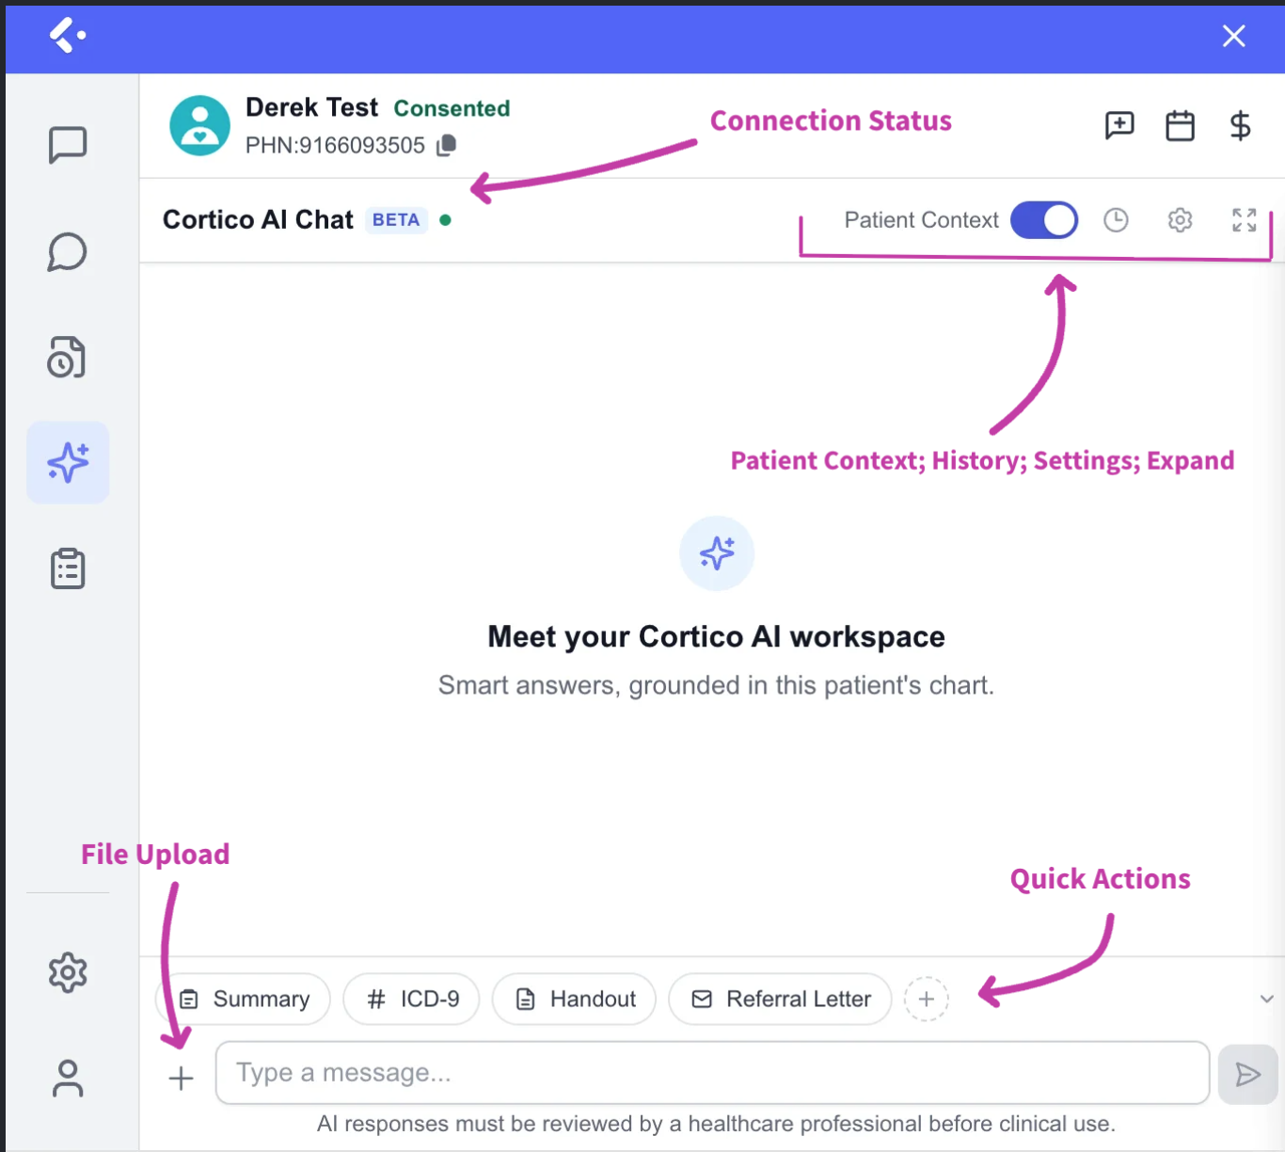Image resolution: width=1285 pixels, height=1152 pixels.
Task: Click the Referral Letter quick action
Action: pyautogui.click(x=780, y=999)
